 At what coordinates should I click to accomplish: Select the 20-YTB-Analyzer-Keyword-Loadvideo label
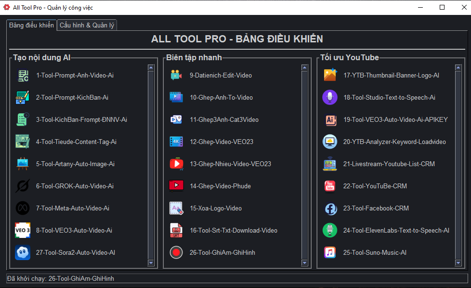[395, 142]
